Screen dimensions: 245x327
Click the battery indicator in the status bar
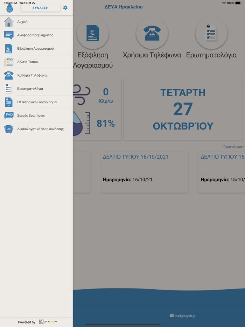(238, 3)
